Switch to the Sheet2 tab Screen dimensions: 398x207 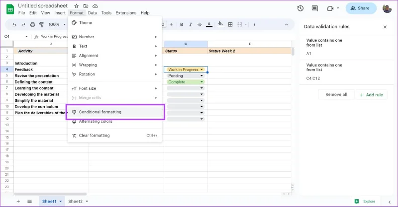tap(76, 202)
